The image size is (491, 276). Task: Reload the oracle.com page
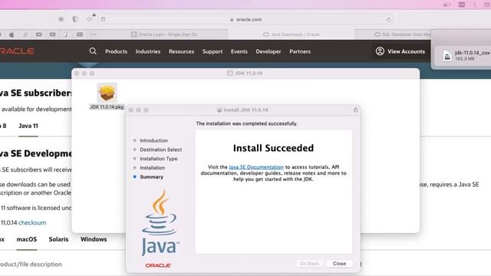pyautogui.click(x=389, y=20)
